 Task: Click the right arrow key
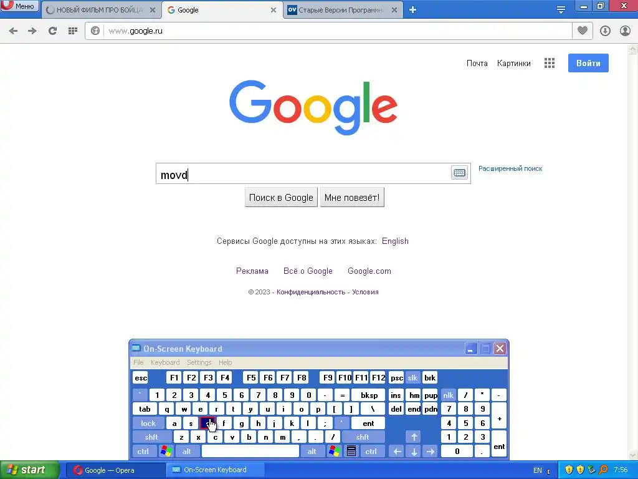tap(431, 452)
